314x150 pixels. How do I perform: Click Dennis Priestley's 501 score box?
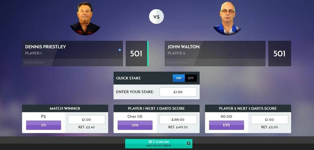[x=136, y=54]
